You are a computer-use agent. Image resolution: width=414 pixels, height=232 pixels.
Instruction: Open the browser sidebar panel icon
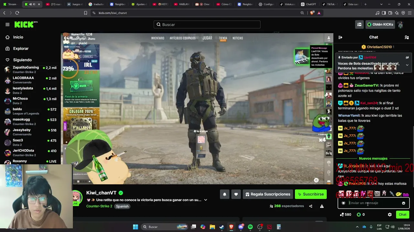384,13
